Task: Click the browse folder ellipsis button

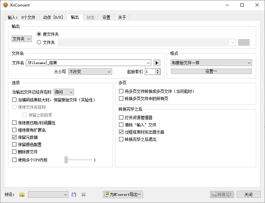Action: (243, 42)
